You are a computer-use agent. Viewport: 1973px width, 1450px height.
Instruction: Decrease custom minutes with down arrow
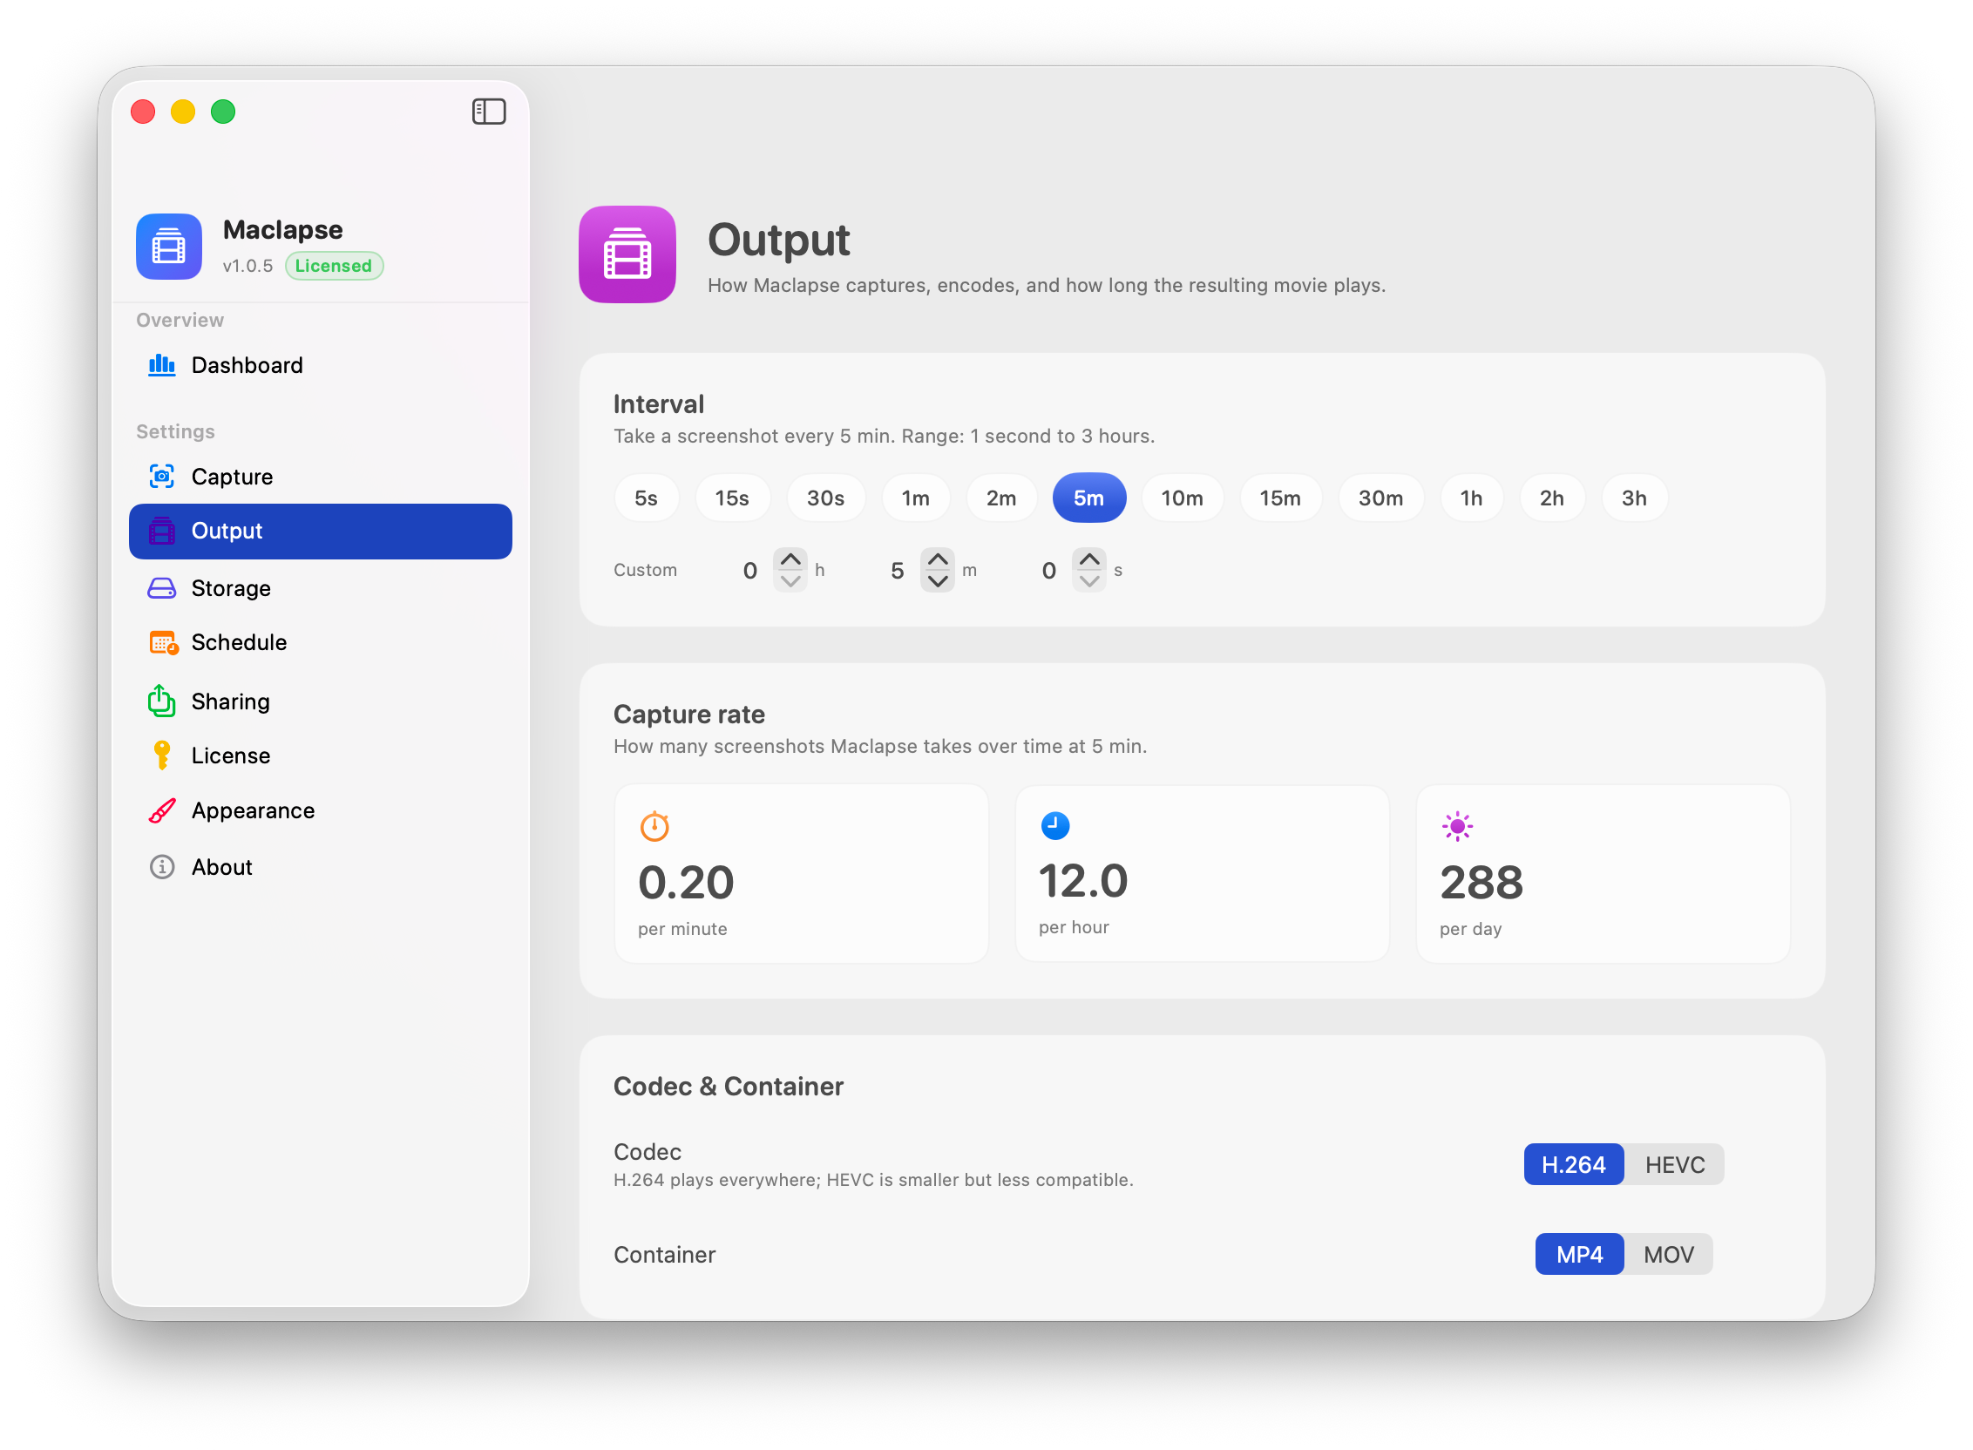[938, 581]
